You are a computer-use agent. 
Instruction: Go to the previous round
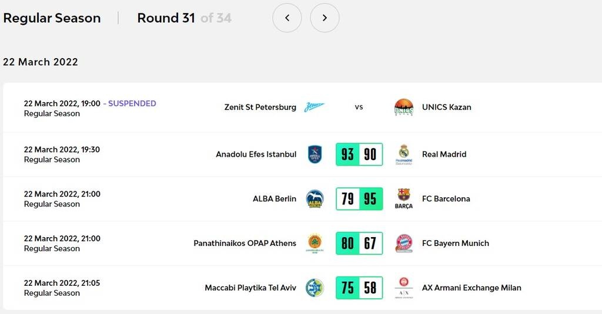287,18
